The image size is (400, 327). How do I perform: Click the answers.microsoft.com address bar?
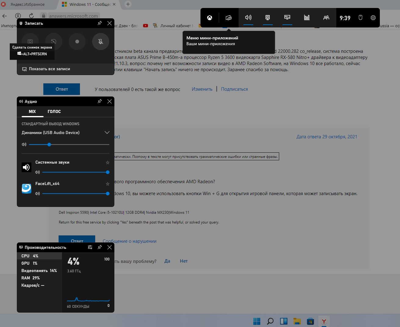(74, 16)
